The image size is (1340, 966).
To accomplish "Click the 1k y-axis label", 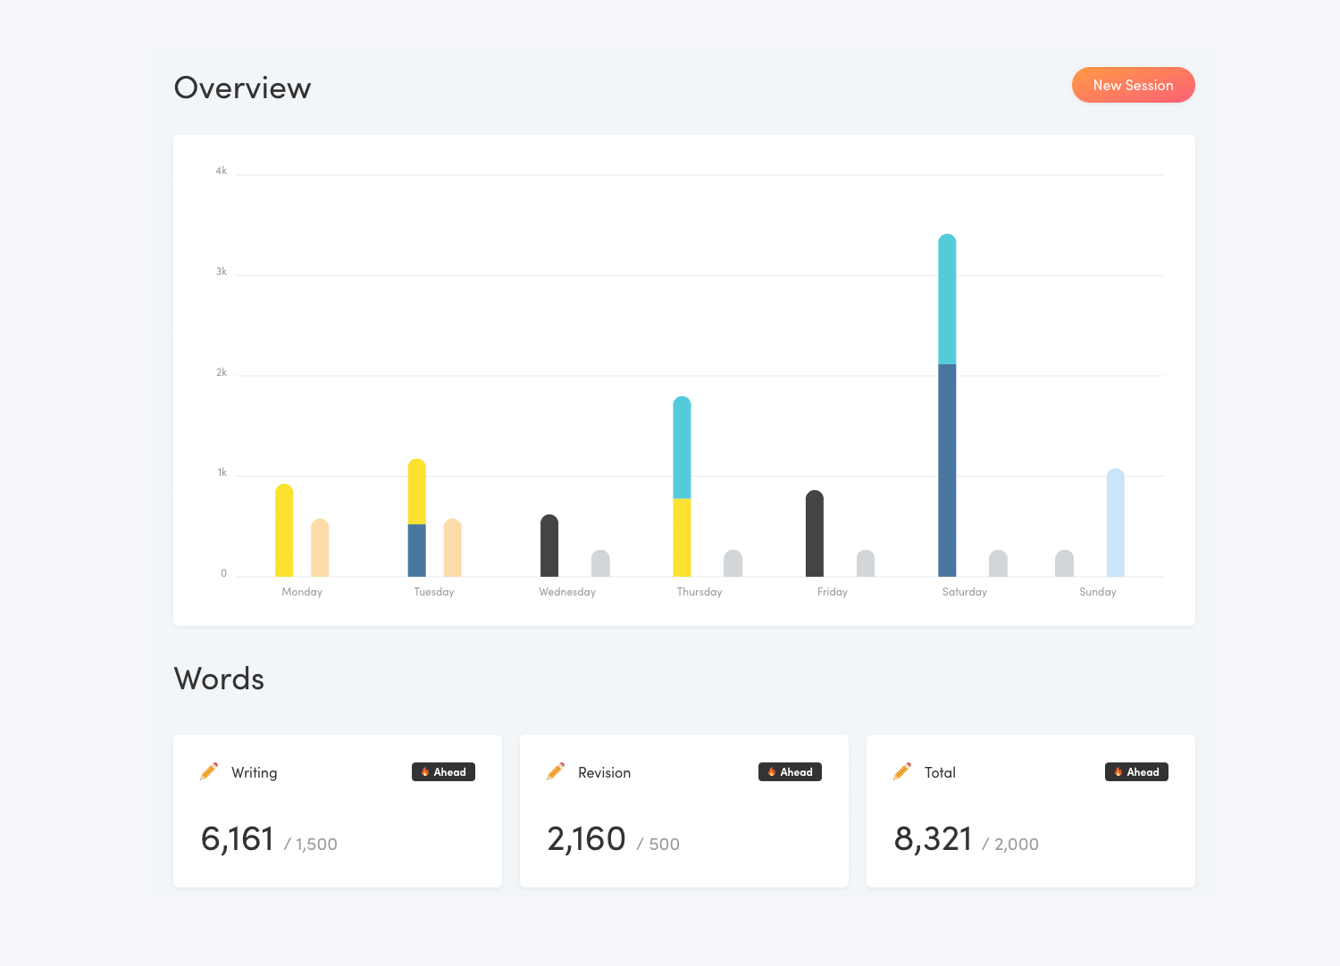I will (x=222, y=472).
